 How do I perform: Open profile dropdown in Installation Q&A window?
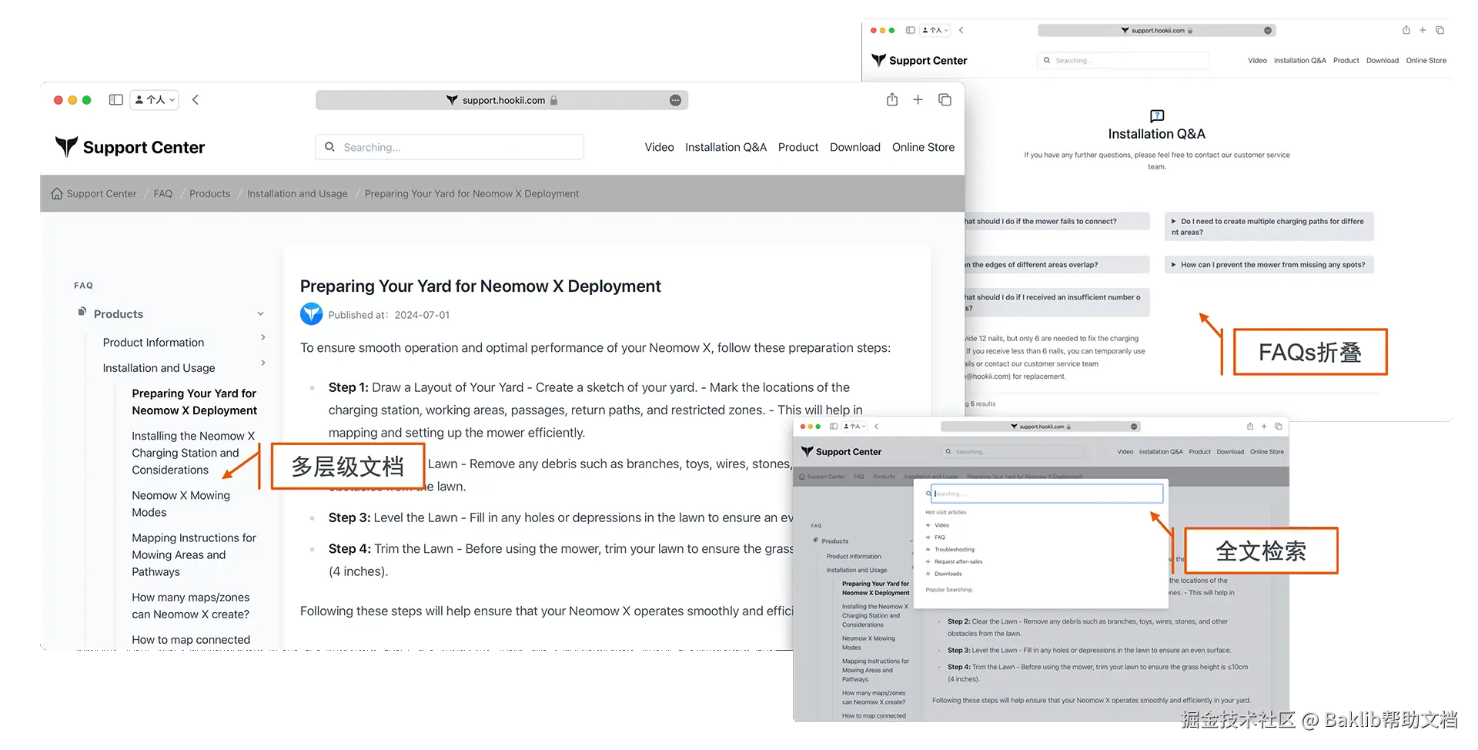pos(935,30)
